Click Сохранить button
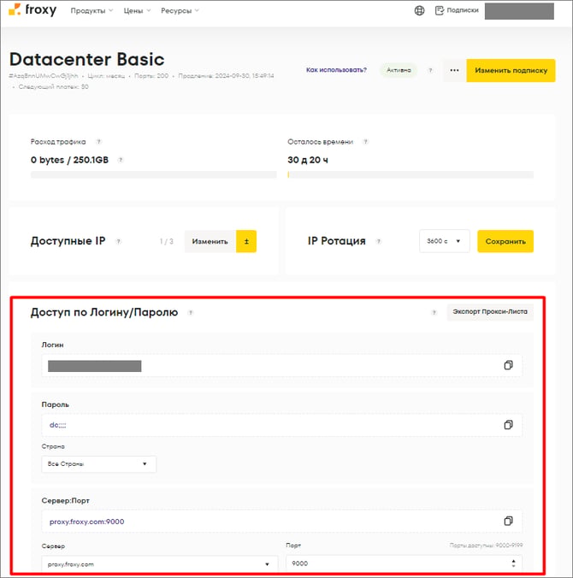This screenshot has width=573, height=578. tap(505, 241)
